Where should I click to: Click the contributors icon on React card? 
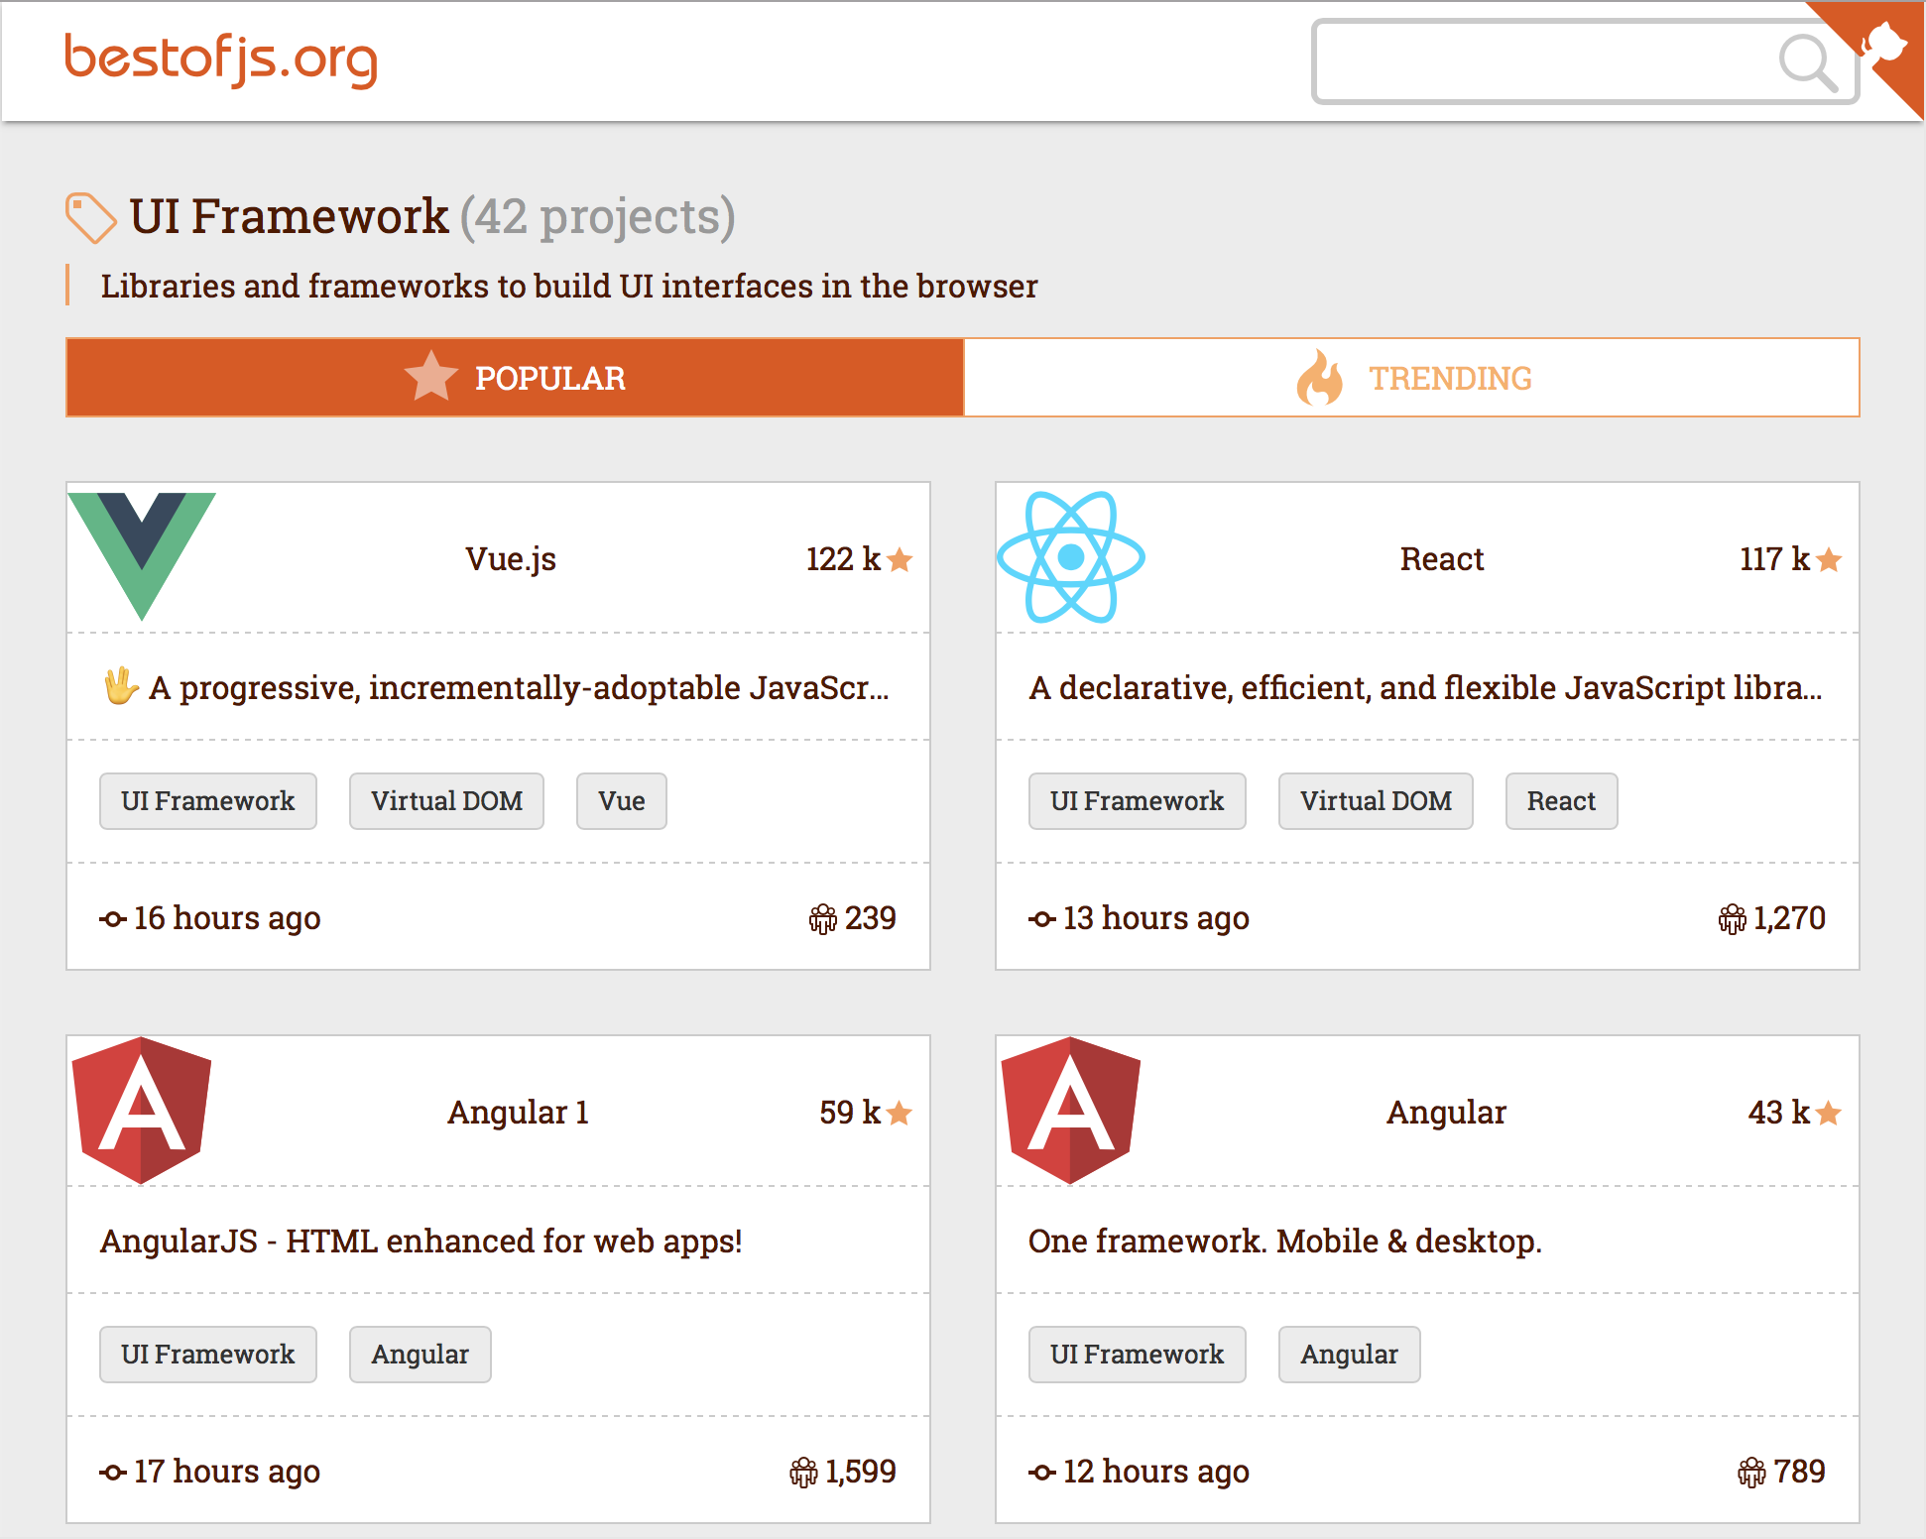pos(1732,919)
